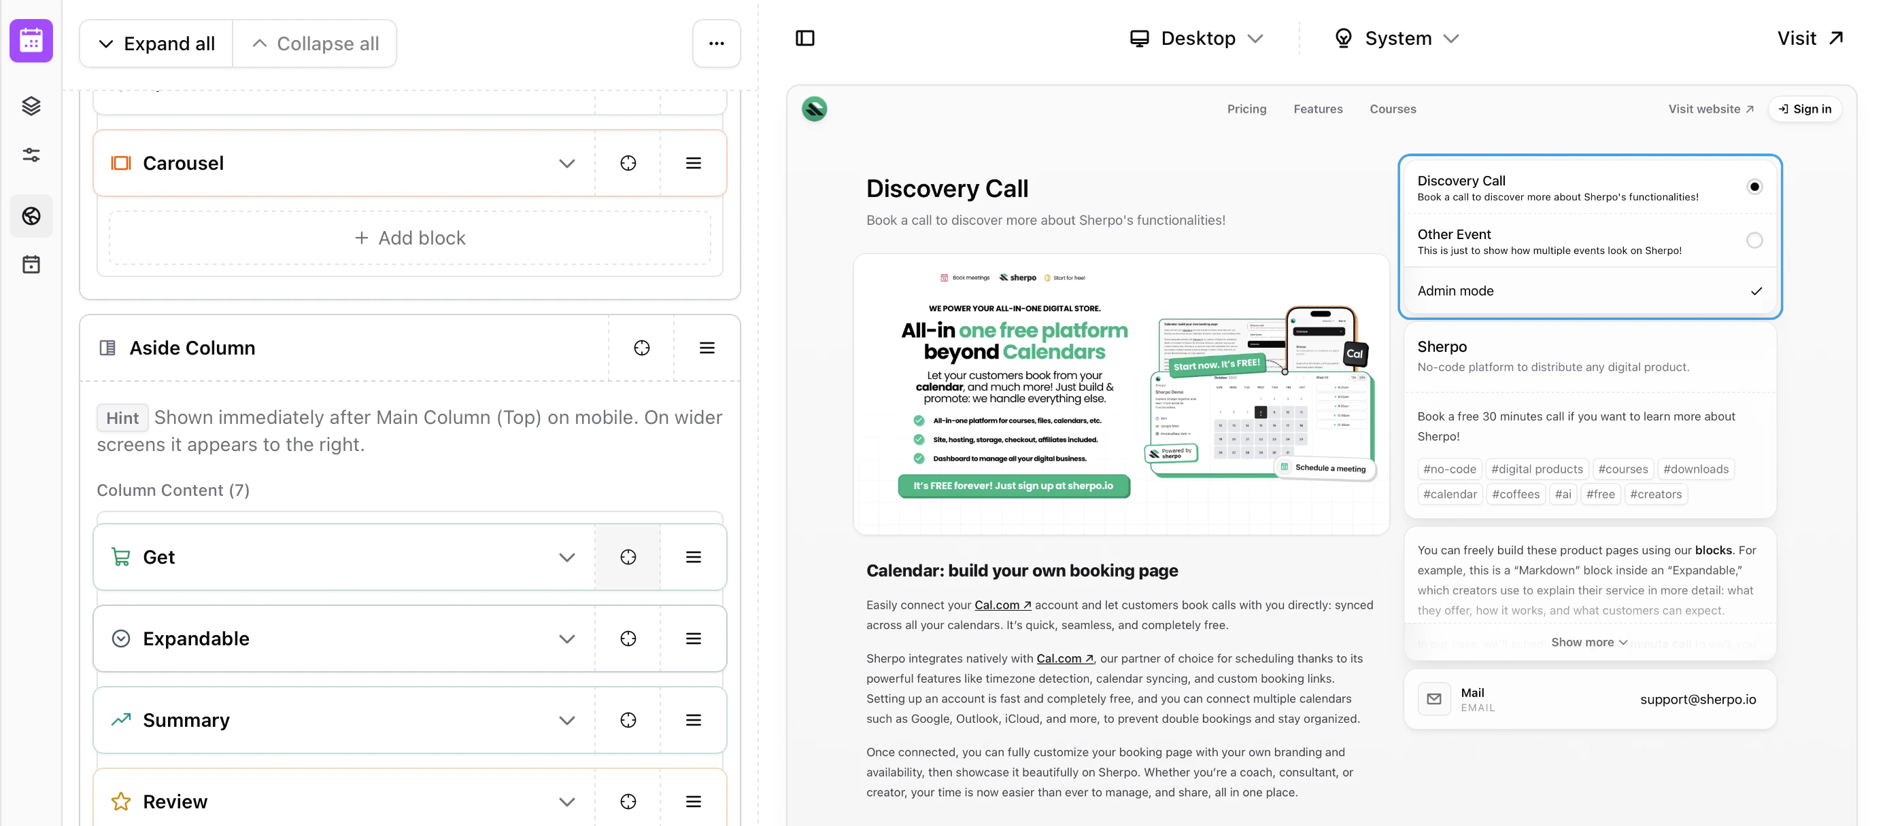The height and width of the screenshot is (826, 1885).
Task: Click the target icon on Aside Column header
Action: click(641, 348)
